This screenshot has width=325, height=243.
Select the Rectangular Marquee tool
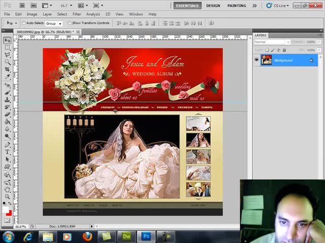point(7,47)
